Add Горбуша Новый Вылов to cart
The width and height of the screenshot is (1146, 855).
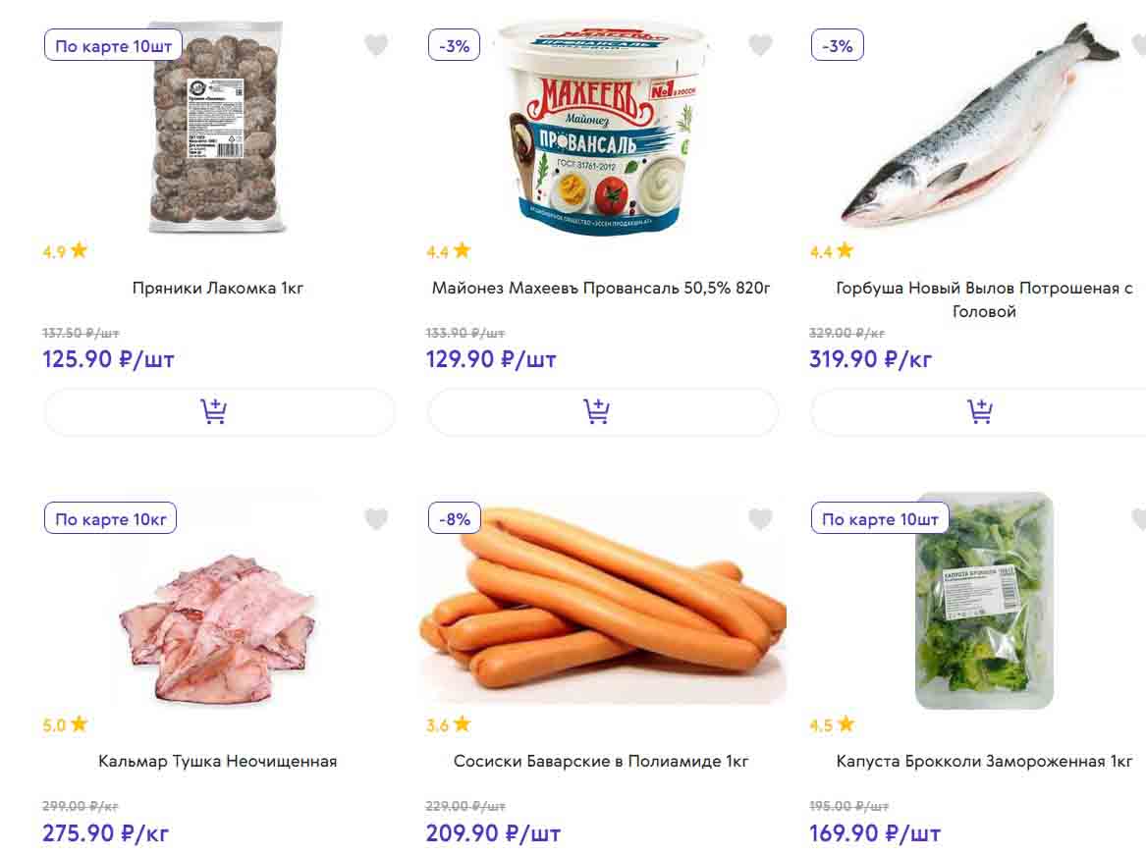[x=982, y=411]
